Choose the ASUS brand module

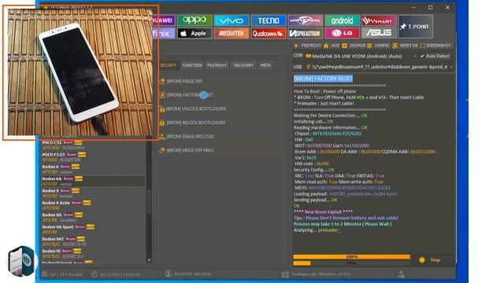379,33
